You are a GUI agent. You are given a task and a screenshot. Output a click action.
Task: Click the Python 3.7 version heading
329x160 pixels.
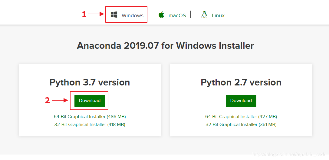pos(90,82)
